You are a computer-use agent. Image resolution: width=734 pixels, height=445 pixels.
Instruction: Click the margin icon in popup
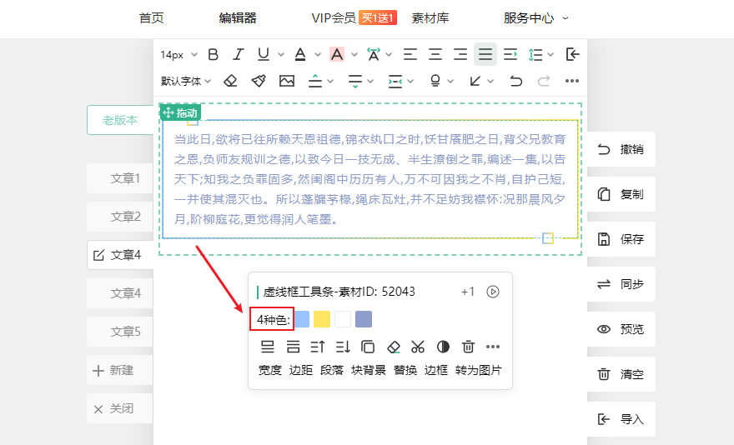(x=293, y=347)
